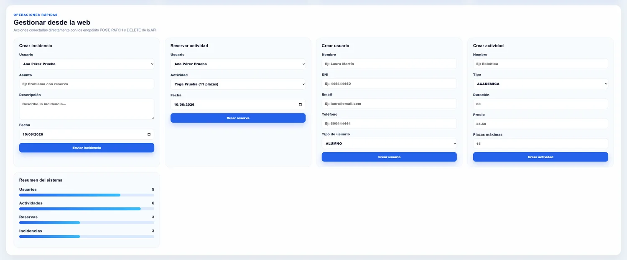Click the "Reservar actividad" card heading
Image resolution: width=627 pixels, height=260 pixels.
pos(189,45)
